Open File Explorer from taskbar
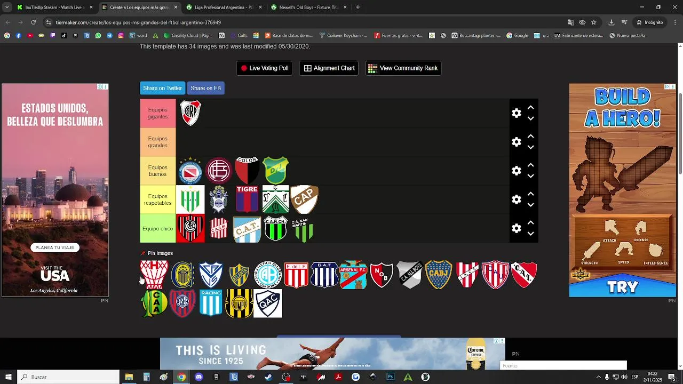The image size is (683, 384). pyautogui.click(x=129, y=377)
